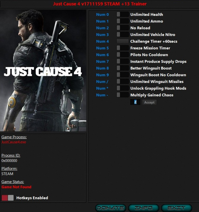Image resolution: width=199 pixels, height=212 pixels.
Task: Enable Unlimited Wingsuit Missiles switch
Action: [123, 81]
